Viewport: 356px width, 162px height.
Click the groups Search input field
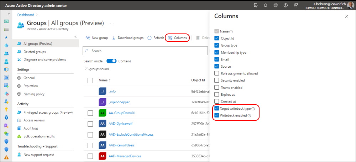click(145, 51)
